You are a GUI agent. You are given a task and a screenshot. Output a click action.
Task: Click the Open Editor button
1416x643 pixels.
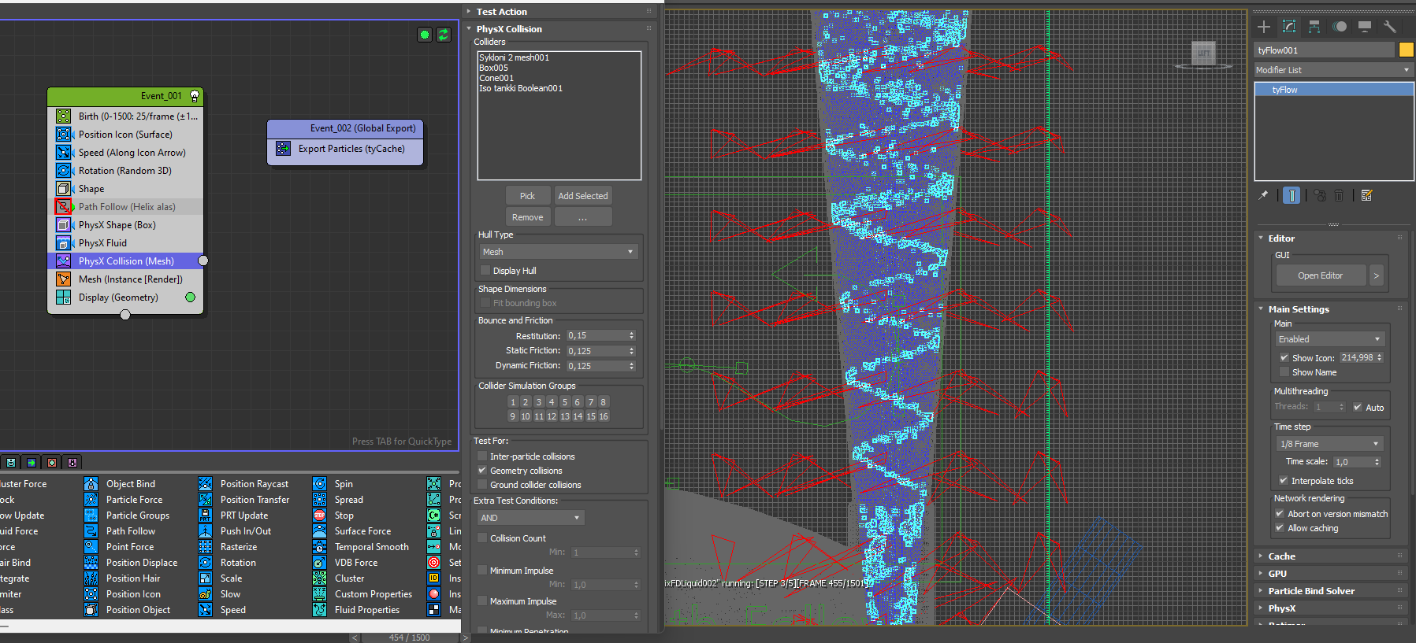1321,275
